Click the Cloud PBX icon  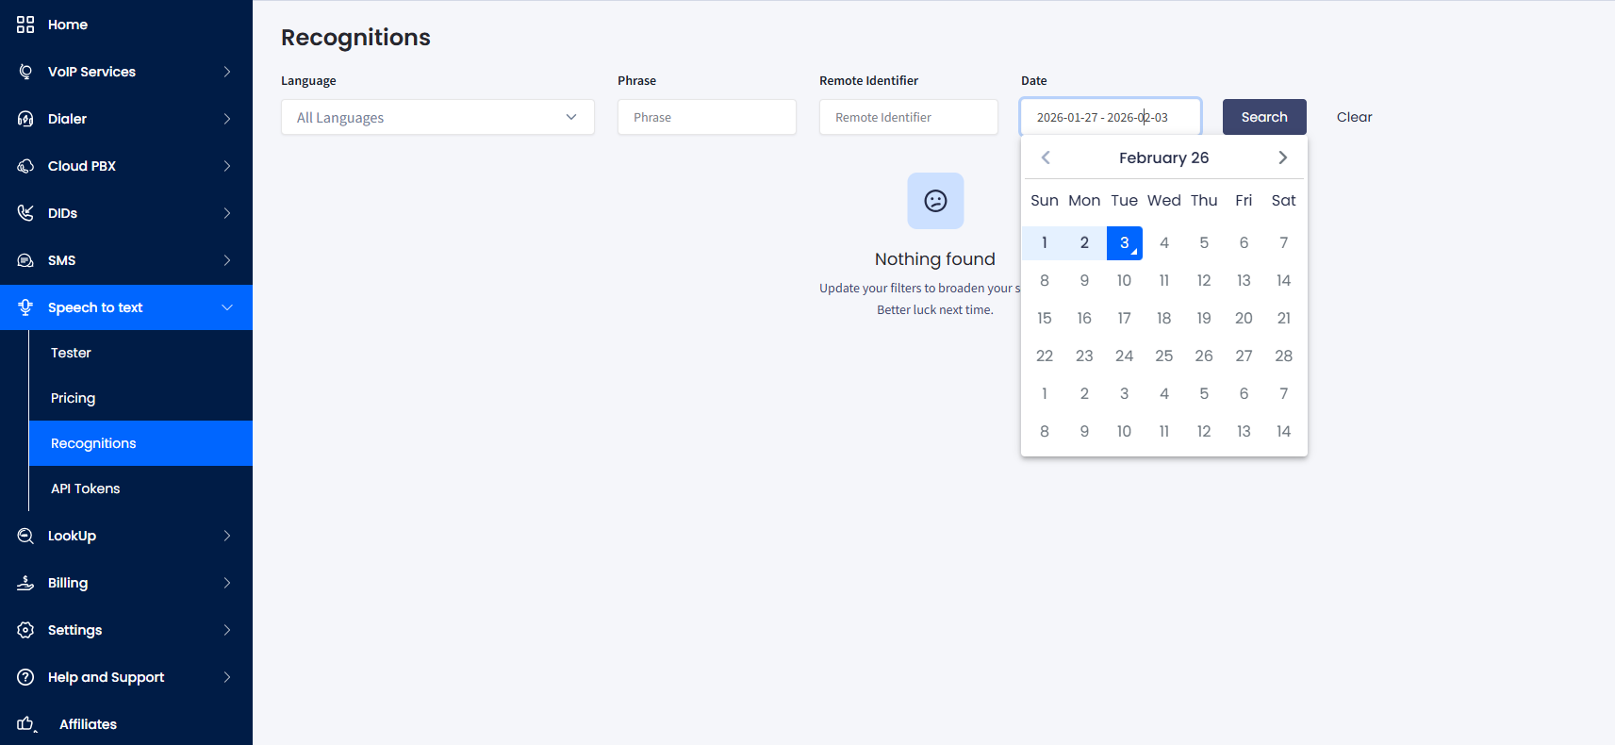(25, 166)
